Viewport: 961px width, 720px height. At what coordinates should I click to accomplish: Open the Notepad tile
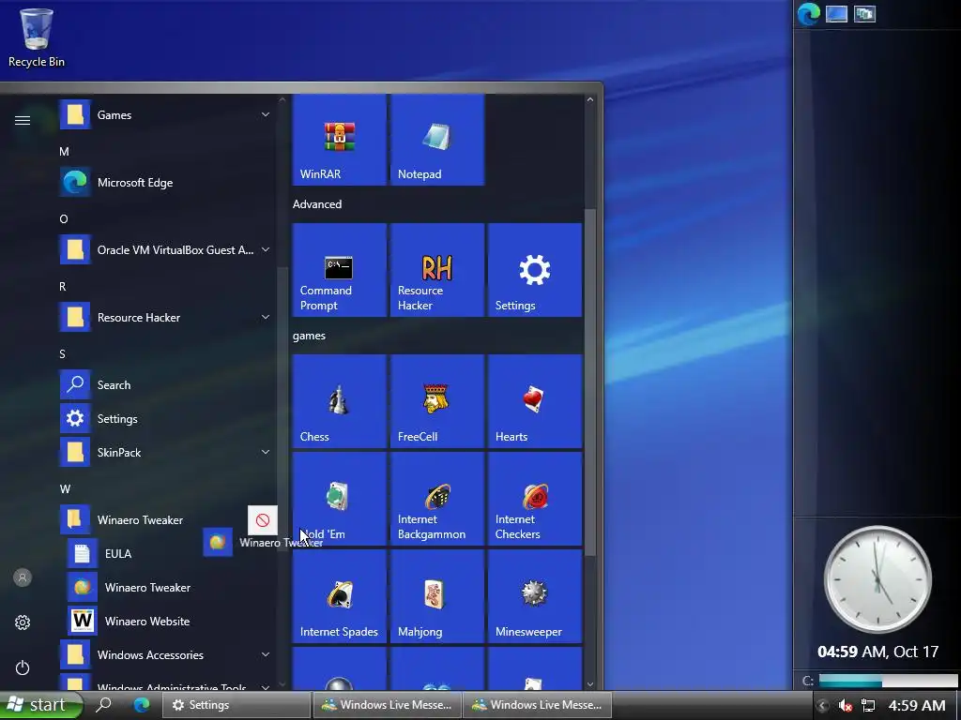437,140
